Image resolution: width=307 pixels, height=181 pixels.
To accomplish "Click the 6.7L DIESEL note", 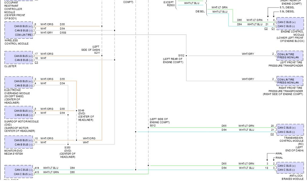I will tap(287, 7).
